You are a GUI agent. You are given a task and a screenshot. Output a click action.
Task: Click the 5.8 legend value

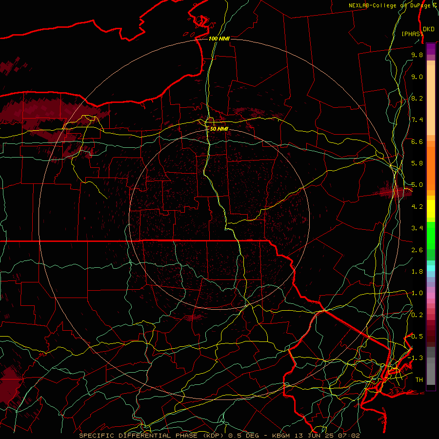click(417, 163)
